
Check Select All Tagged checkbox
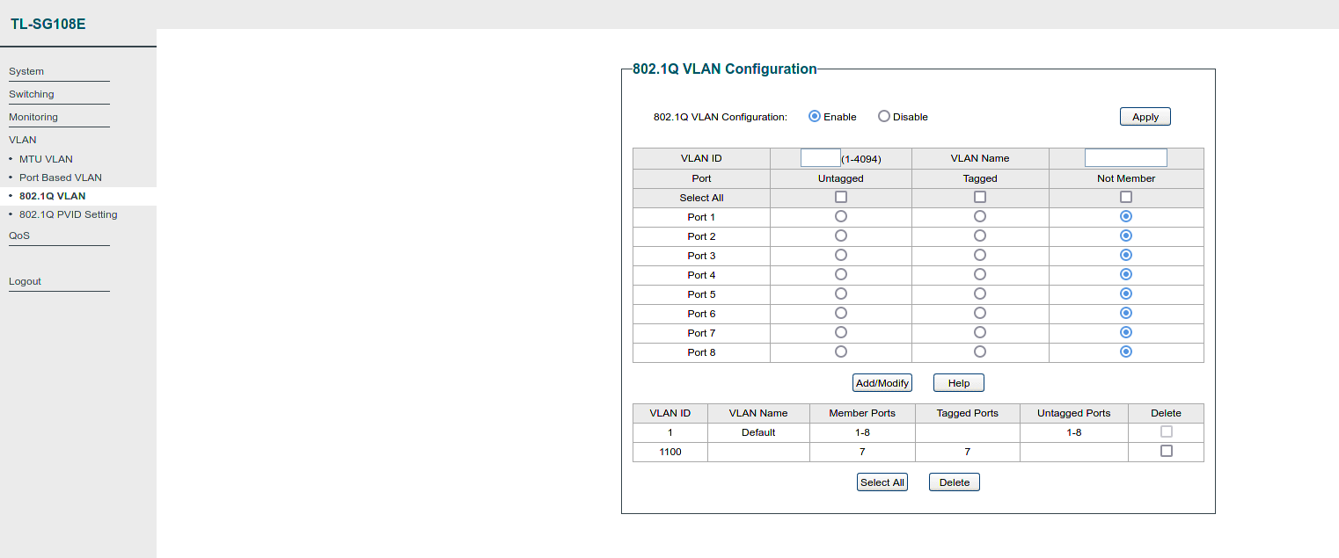(x=980, y=198)
